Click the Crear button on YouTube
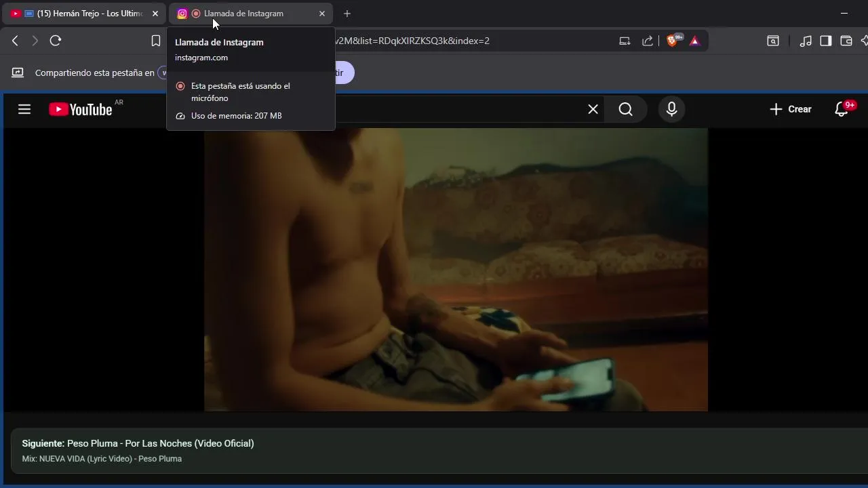The height and width of the screenshot is (488, 868). click(x=791, y=109)
